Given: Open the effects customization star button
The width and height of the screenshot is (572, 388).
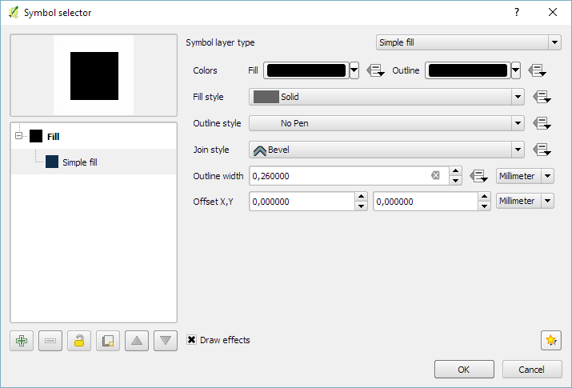Looking at the screenshot, I should pos(550,340).
